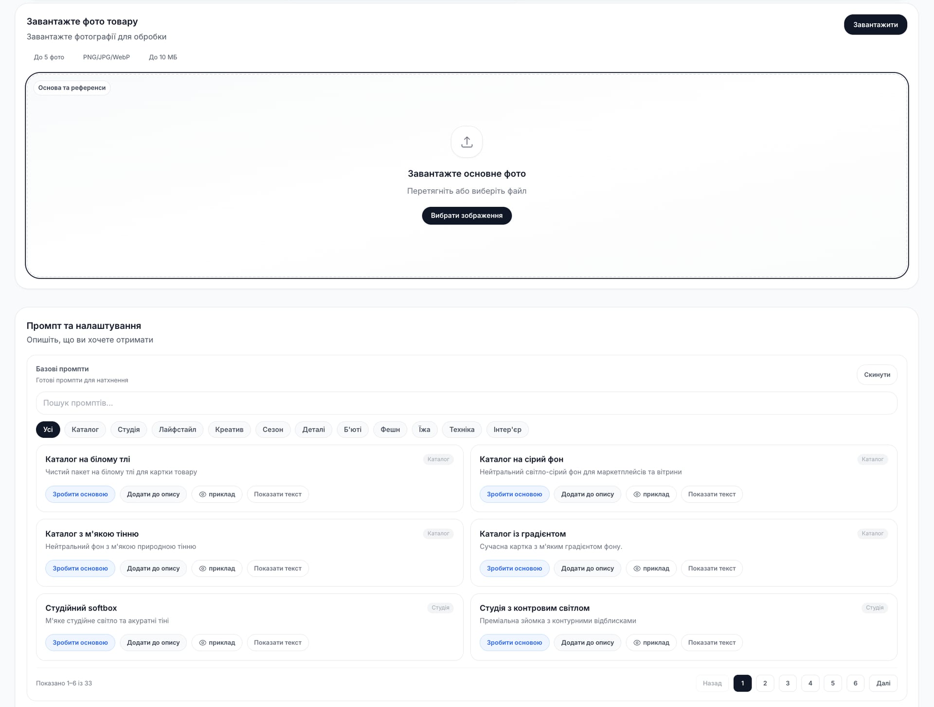Viewport: 934px width, 707px height.
Task: Click the upload arrow icon in dropzone
Action: coord(467,142)
